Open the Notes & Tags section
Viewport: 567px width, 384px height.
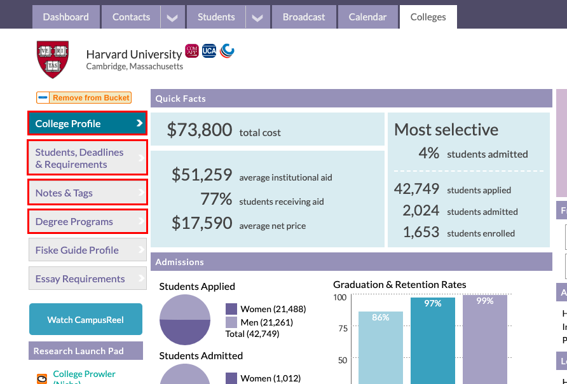click(88, 193)
